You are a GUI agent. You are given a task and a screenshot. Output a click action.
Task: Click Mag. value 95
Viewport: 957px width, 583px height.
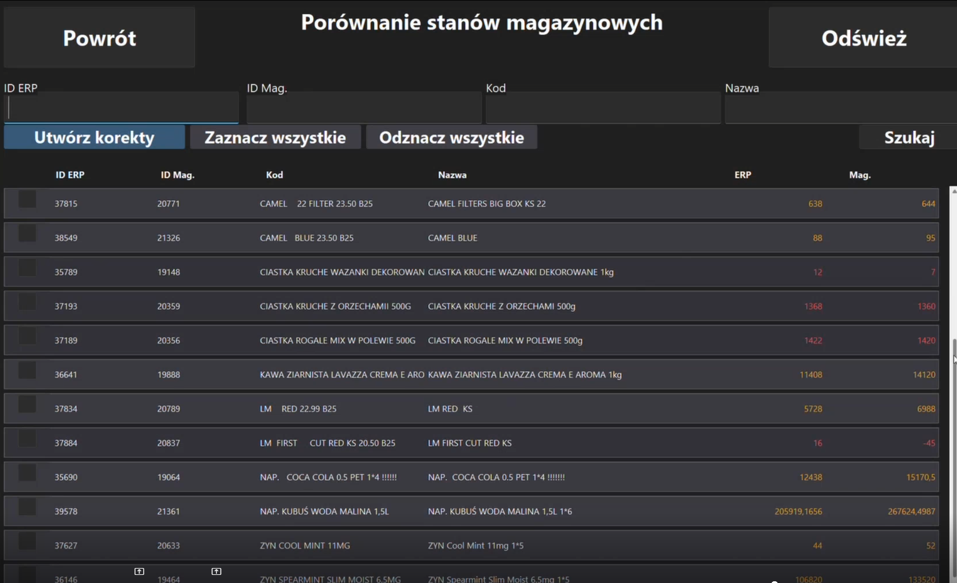pos(930,238)
